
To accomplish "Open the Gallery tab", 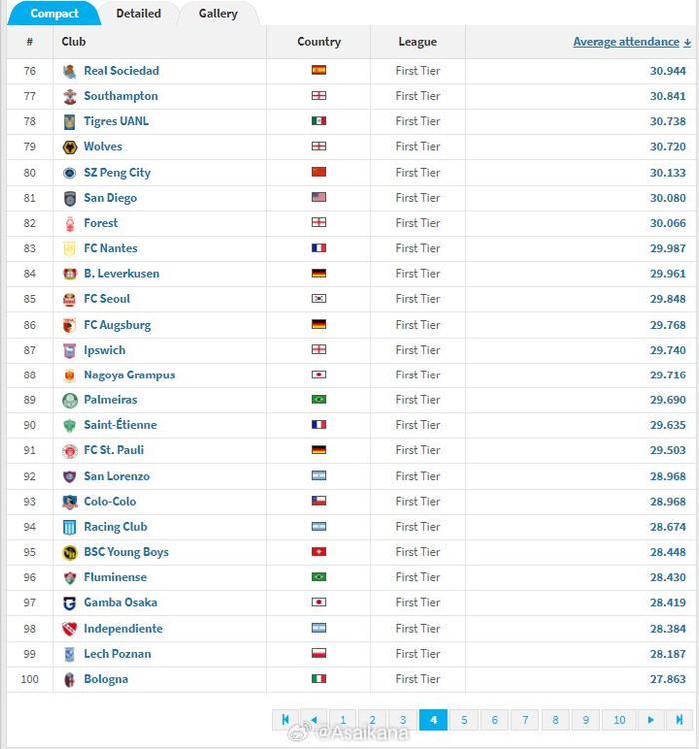I will coord(218,14).
